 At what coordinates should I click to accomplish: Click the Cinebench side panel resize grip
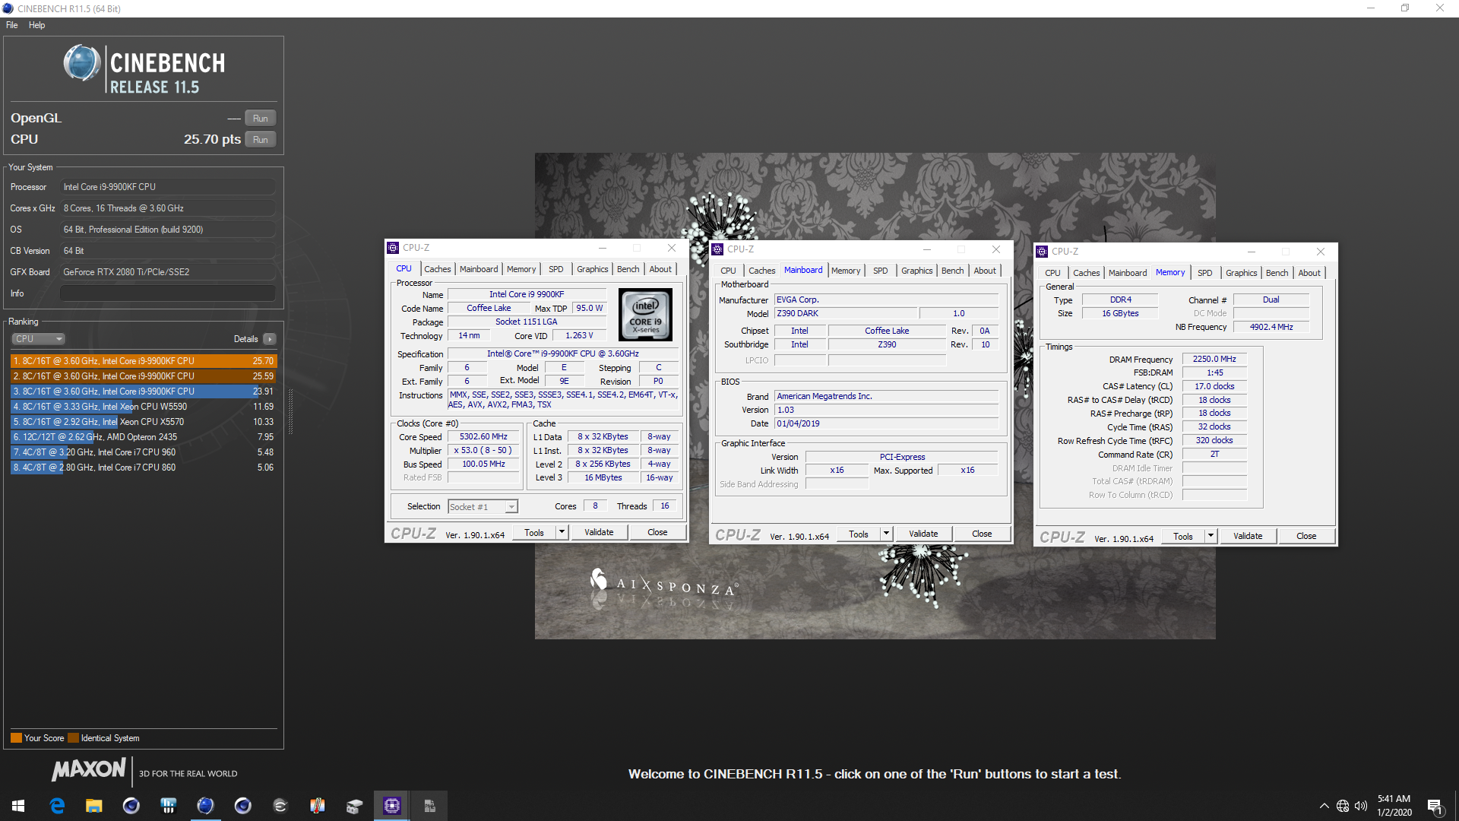click(290, 411)
